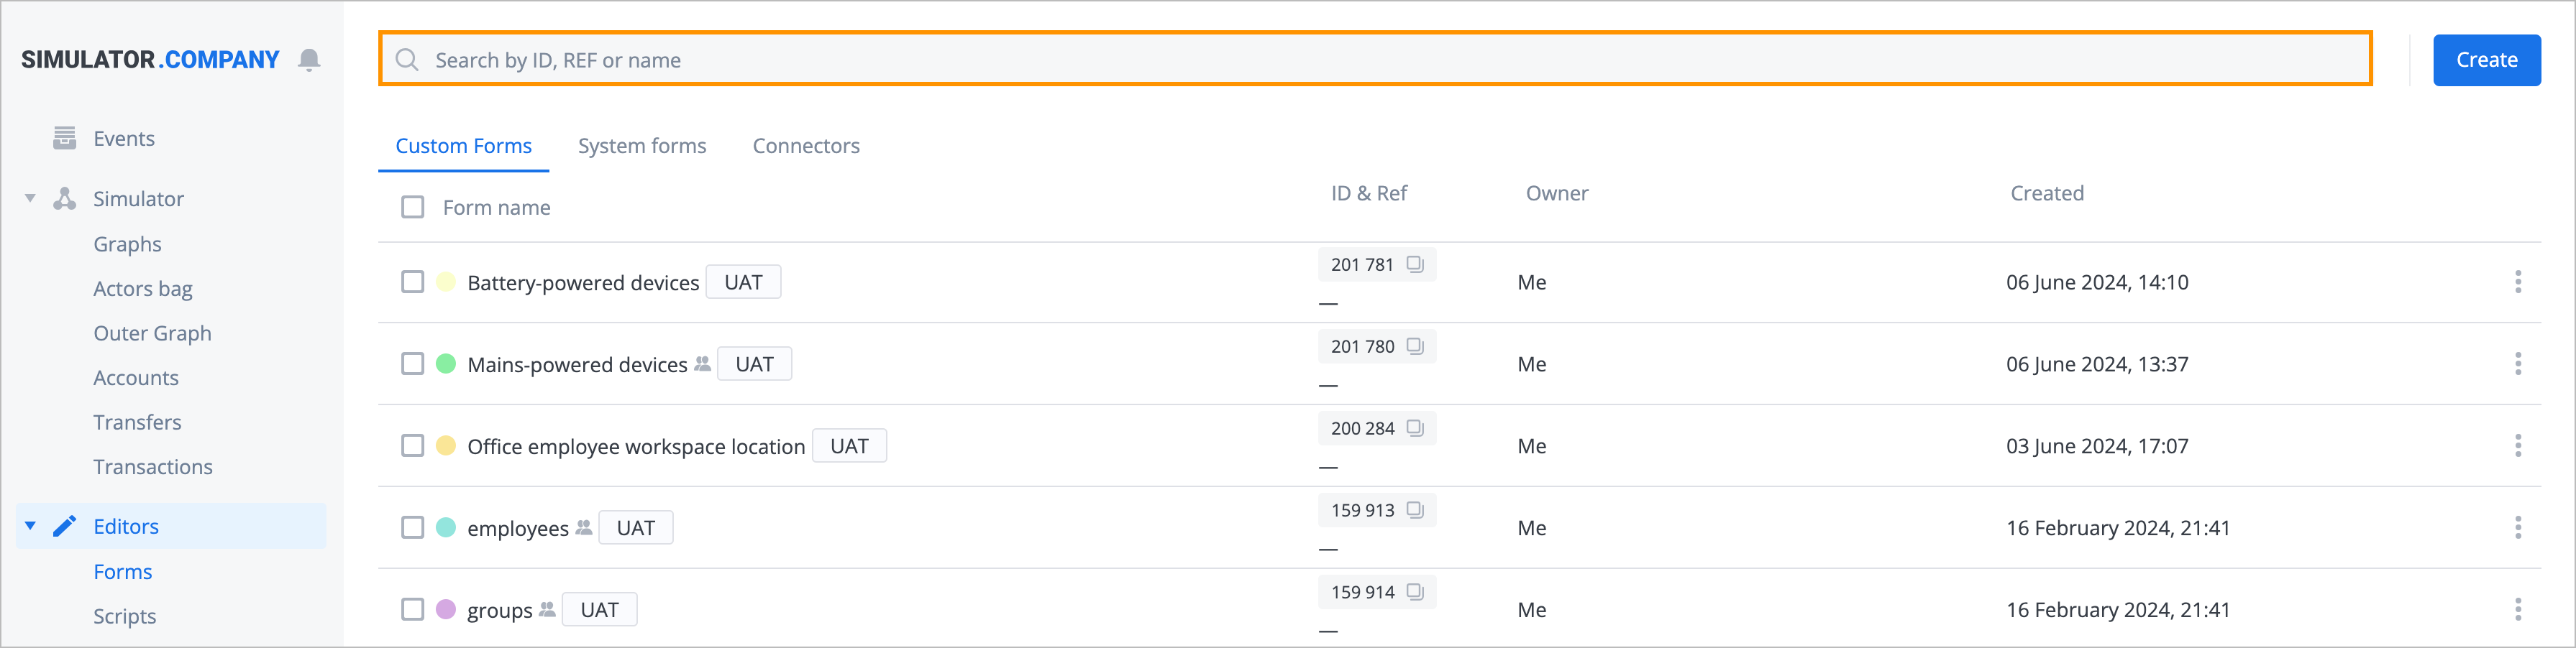The height and width of the screenshot is (648, 2576).
Task: Switch to the Connectors tab
Action: [806, 146]
